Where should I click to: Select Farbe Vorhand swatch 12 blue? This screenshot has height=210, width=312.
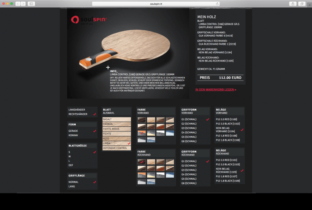click(170, 133)
